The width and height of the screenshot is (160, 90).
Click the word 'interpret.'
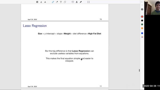click(x=69, y=61)
